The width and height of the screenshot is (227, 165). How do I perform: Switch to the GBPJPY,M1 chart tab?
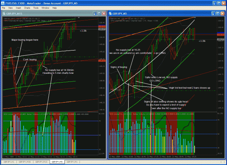[x=72, y=162]
